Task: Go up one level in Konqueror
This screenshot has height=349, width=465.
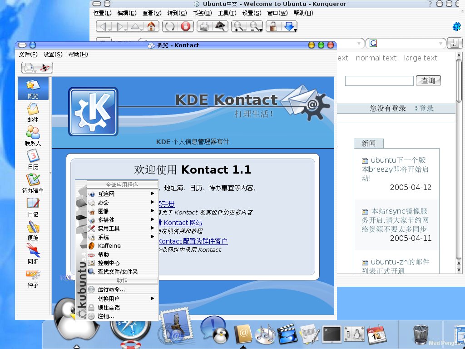Action: coord(135,26)
